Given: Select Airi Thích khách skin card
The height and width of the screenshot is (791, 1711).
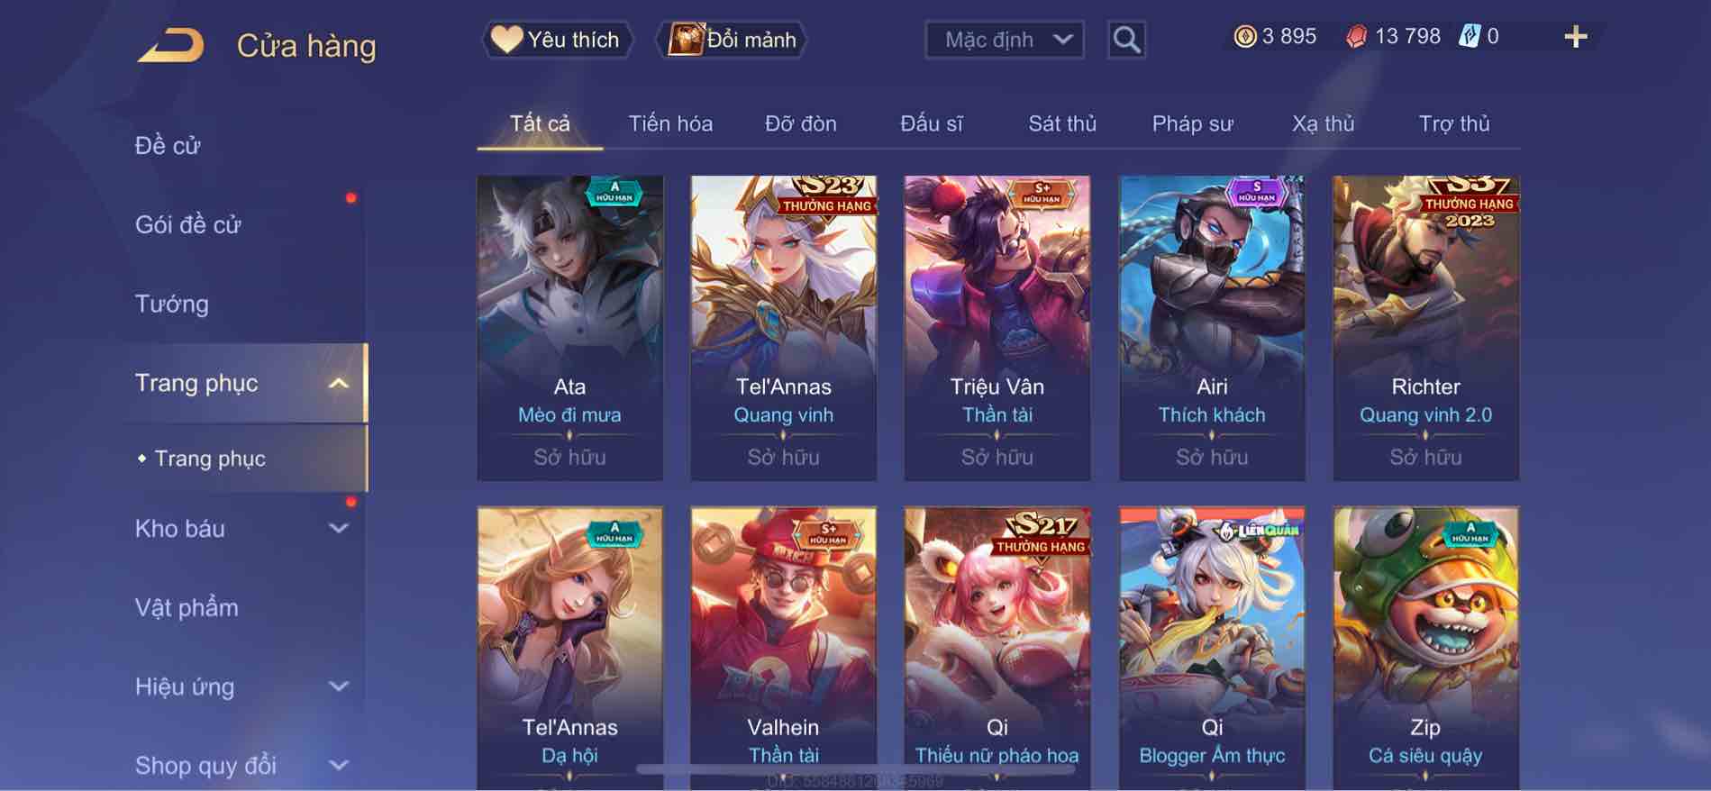Looking at the screenshot, I should tap(1212, 328).
